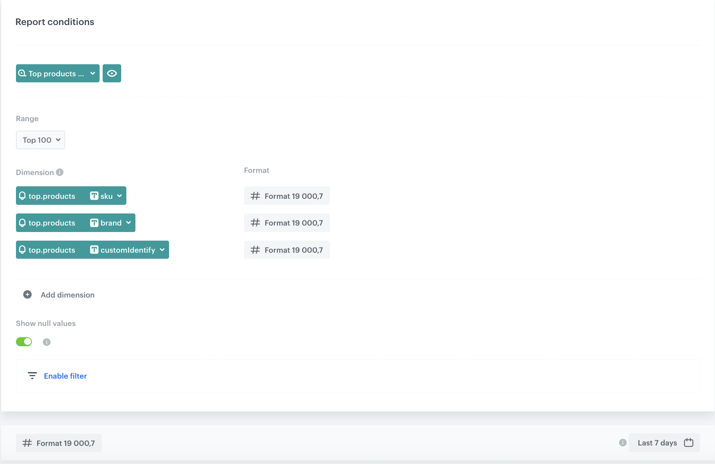Click the Enable filter link
This screenshot has height=464, width=715.
tap(65, 376)
